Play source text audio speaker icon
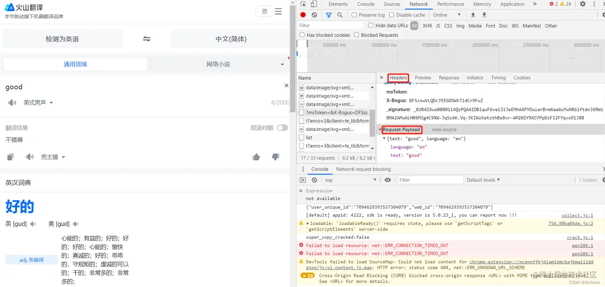The image size is (605, 287). [12, 103]
